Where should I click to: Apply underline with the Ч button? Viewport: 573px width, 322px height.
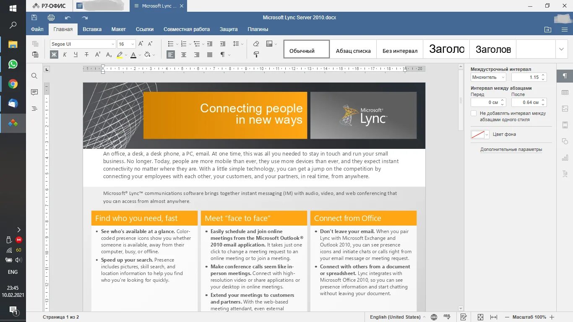[x=76, y=55]
